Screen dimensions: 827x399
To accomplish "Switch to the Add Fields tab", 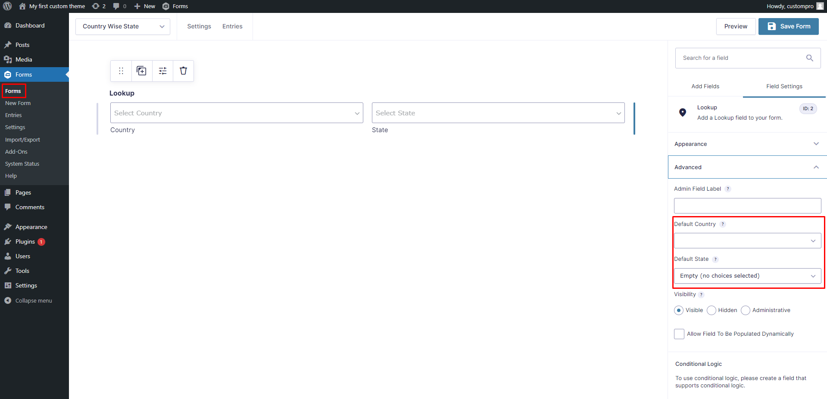I will pyautogui.click(x=705, y=86).
